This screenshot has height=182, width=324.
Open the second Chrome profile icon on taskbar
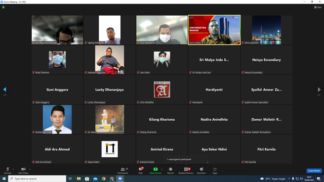[112, 178]
